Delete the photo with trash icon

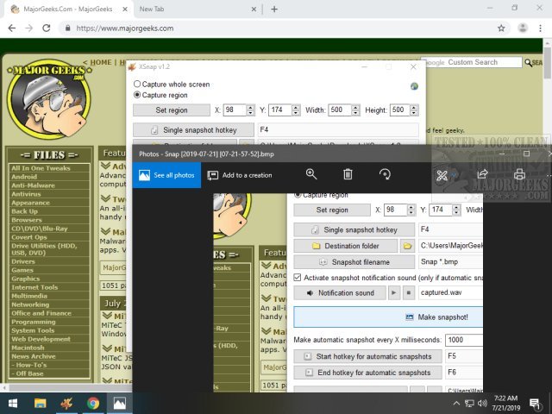pos(348,174)
